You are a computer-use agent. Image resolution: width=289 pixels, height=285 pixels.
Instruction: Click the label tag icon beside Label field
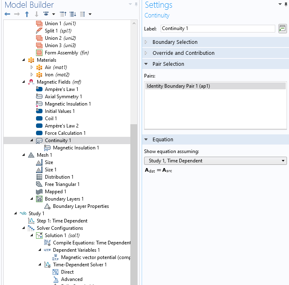tap(282, 29)
